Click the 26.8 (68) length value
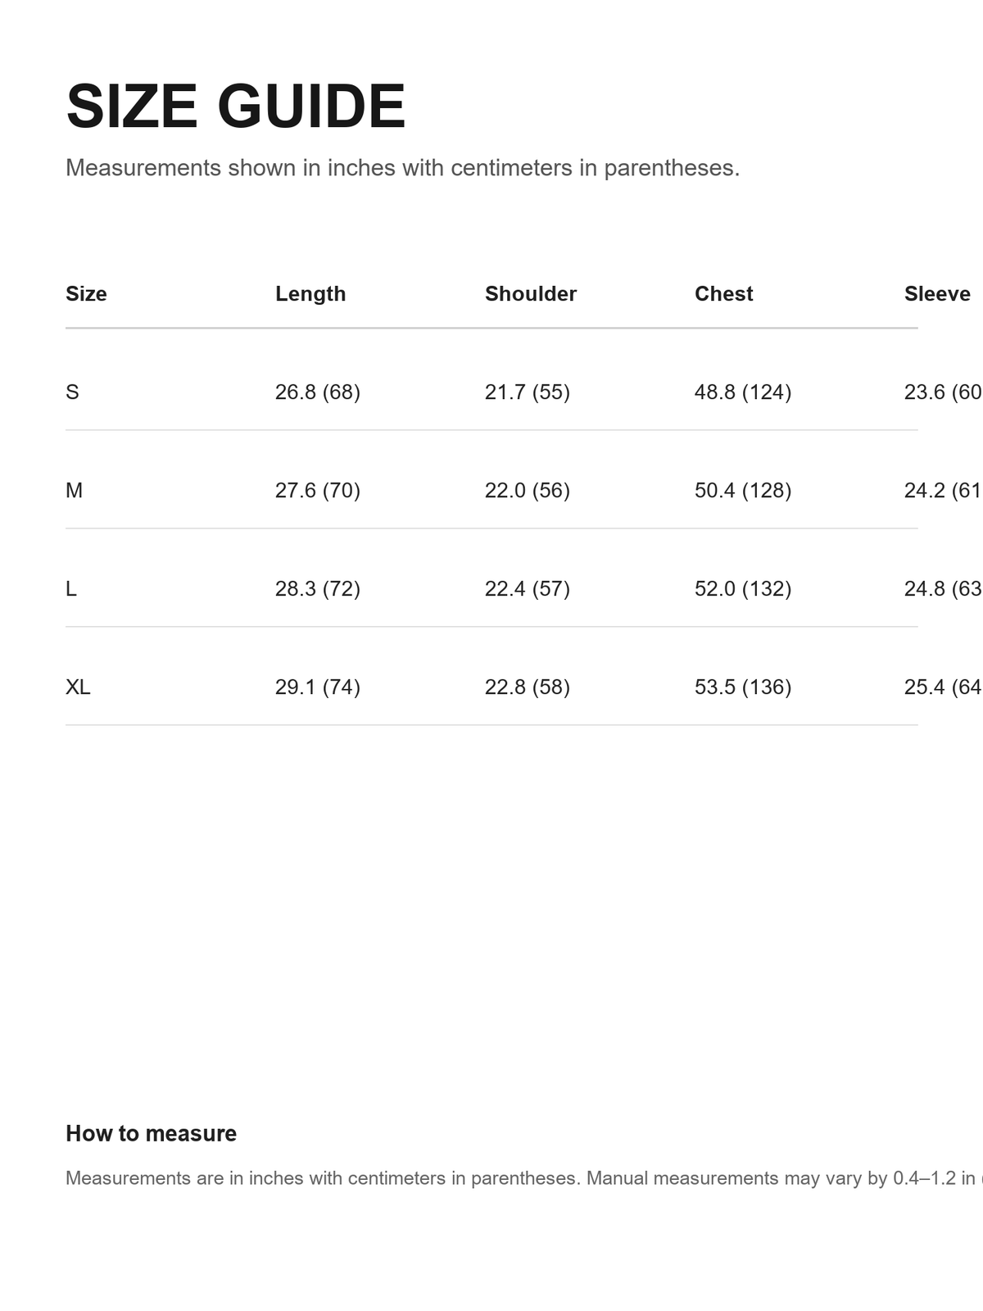The image size is (983, 1311). point(318,392)
